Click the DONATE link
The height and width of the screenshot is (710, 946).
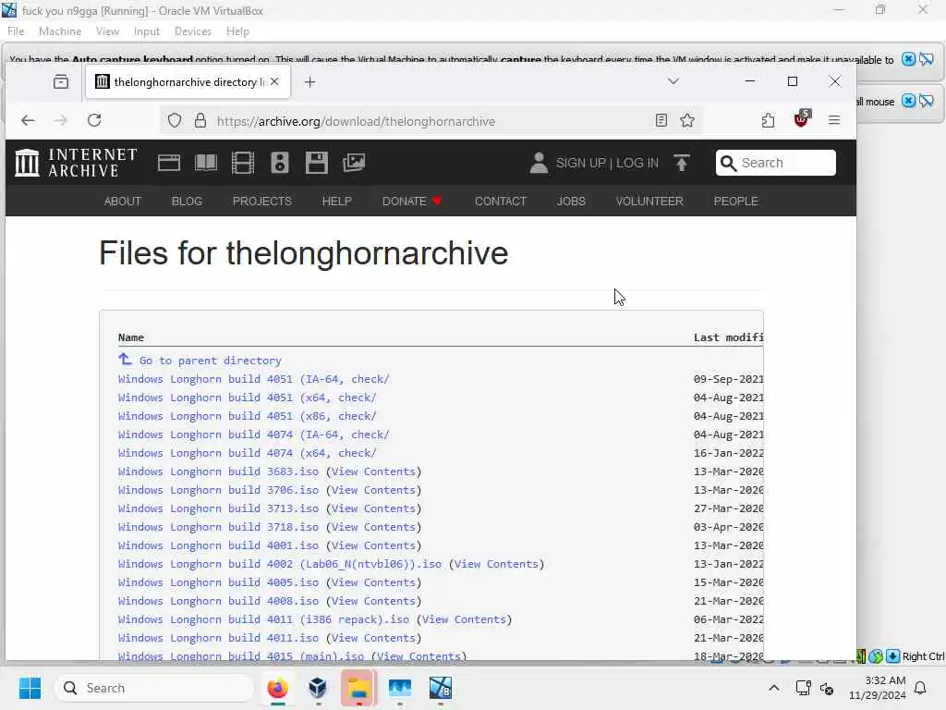[412, 201]
